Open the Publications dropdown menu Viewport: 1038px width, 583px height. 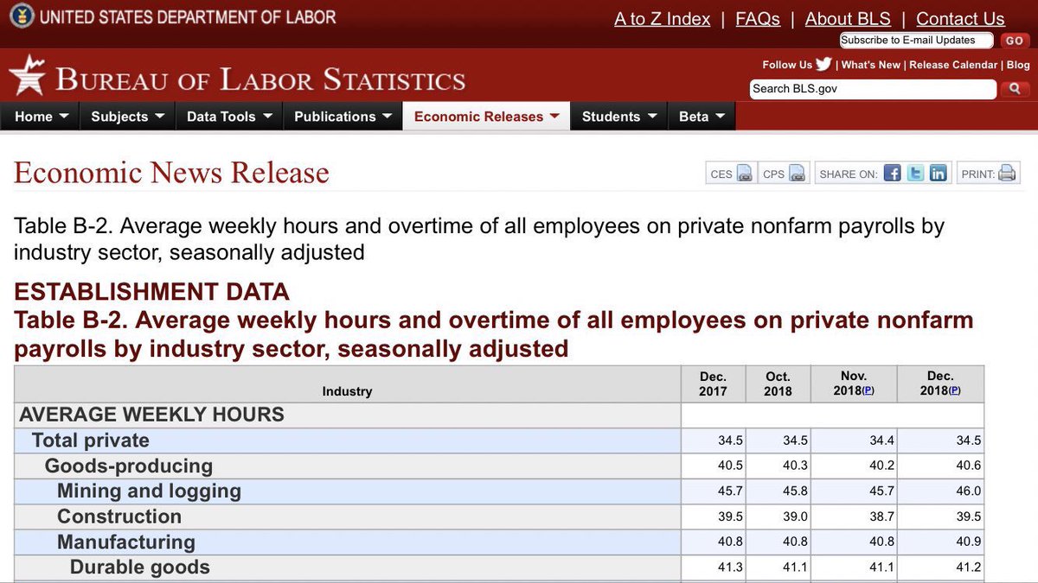coord(343,117)
